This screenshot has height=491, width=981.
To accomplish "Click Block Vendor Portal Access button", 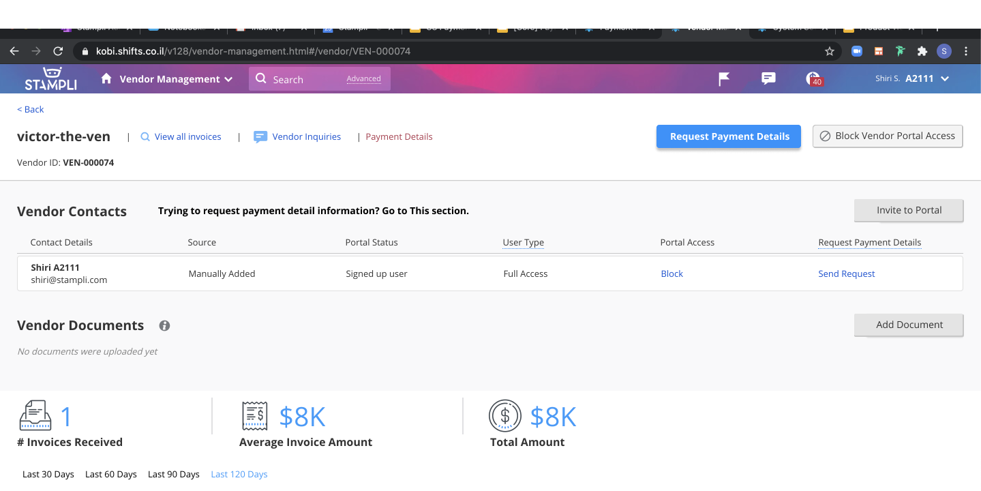I will point(887,136).
